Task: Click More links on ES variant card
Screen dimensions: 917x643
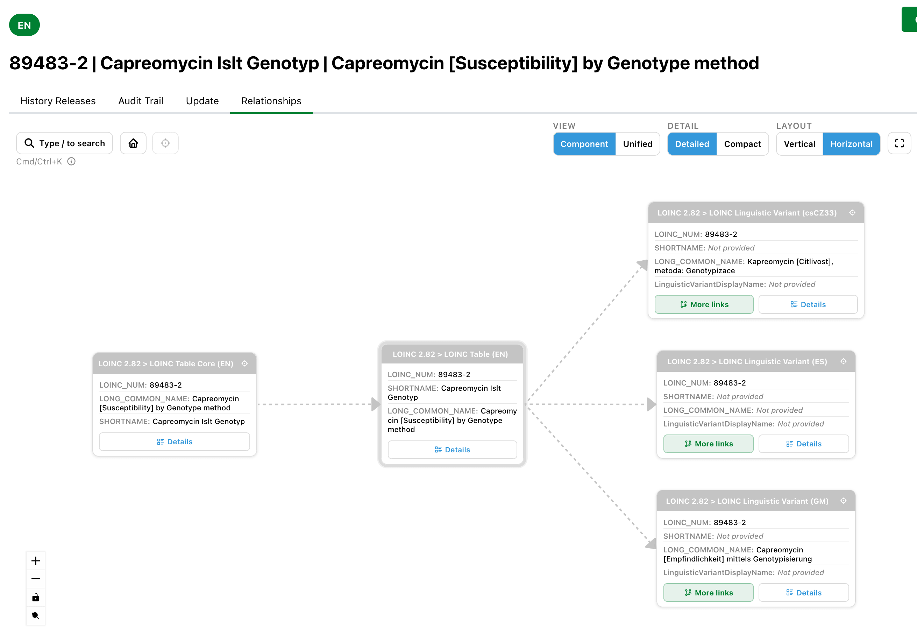Action: pyautogui.click(x=708, y=444)
